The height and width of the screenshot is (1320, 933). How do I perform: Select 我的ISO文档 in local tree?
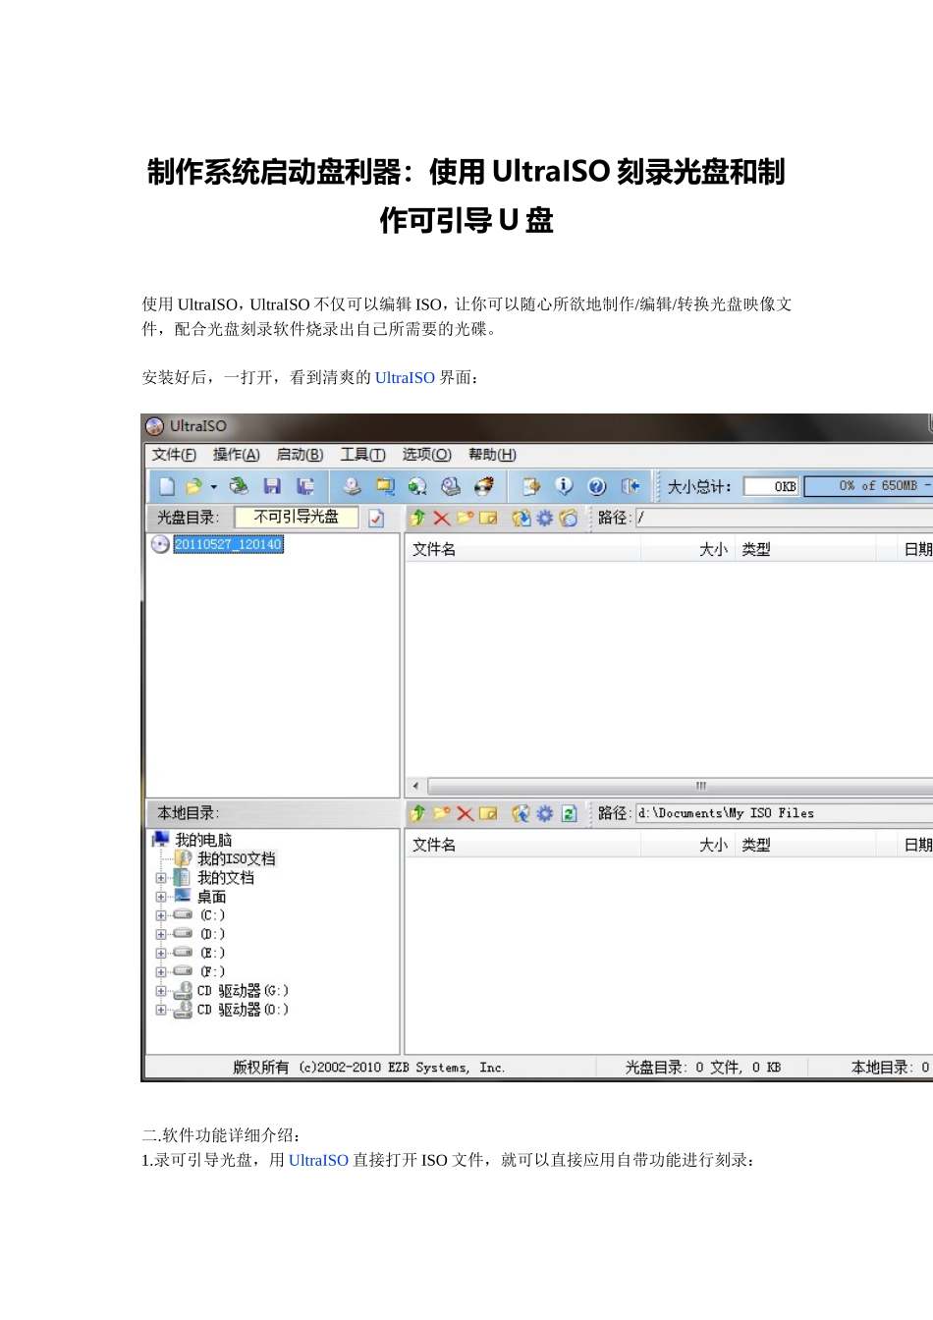point(236,859)
